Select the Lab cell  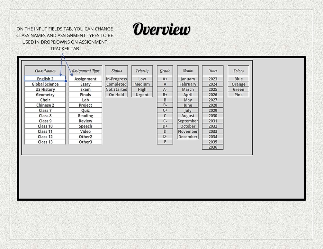coord(85,100)
